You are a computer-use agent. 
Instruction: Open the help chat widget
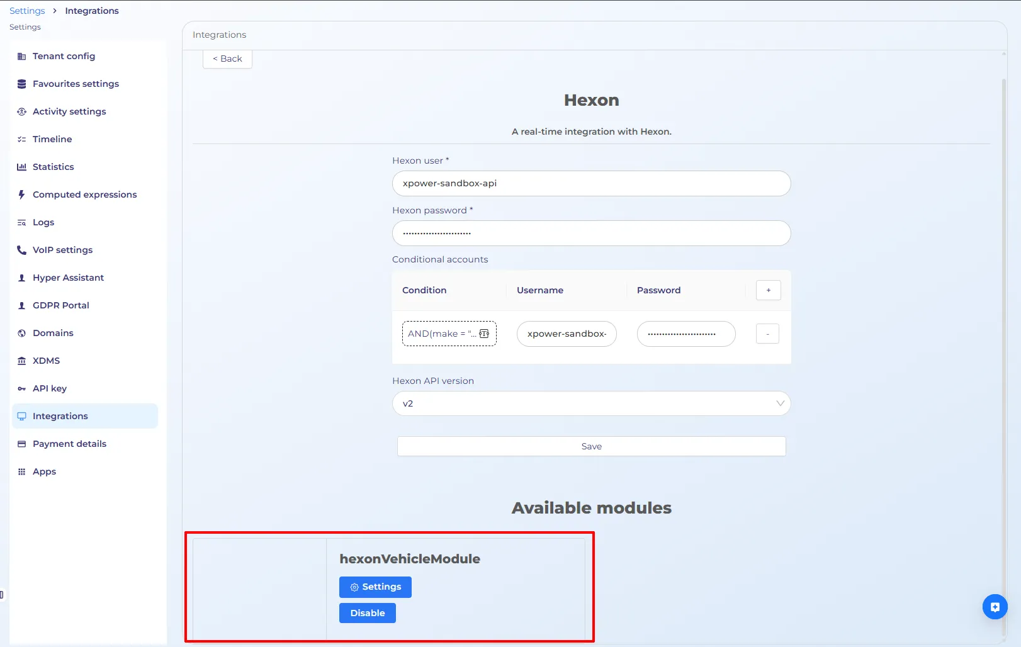995,607
